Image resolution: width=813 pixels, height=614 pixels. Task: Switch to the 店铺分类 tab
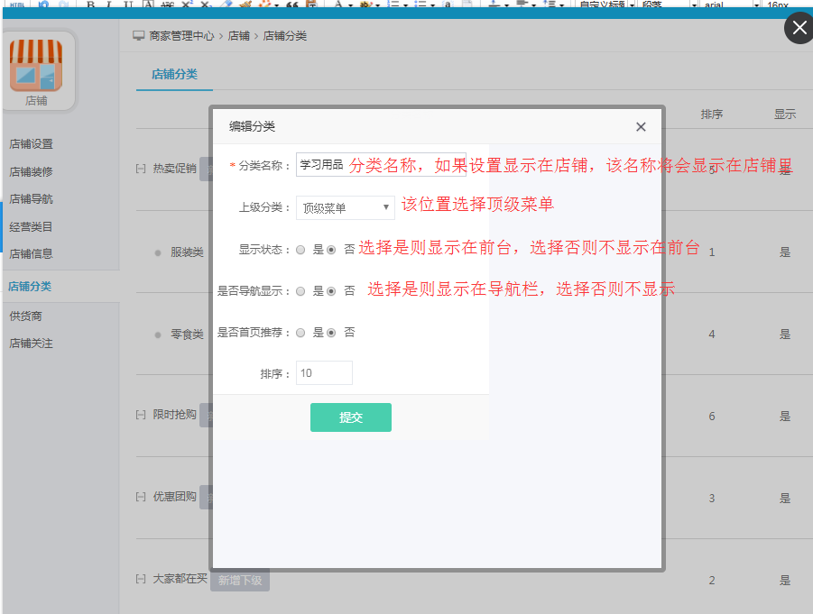pyautogui.click(x=174, y=74)
